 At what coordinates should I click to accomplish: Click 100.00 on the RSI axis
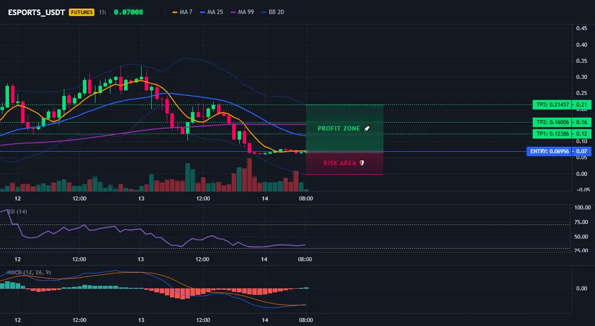582,207
